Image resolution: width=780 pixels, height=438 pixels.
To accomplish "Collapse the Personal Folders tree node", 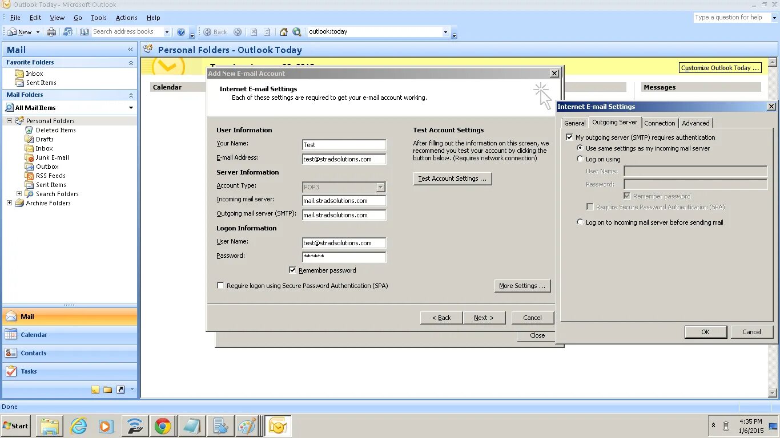I will (9, 121).
